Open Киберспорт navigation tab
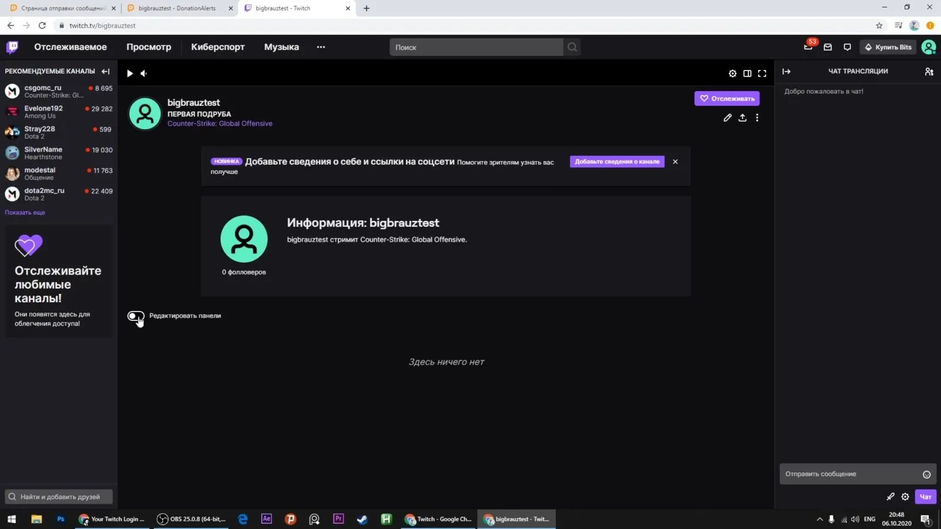The height and width of the screenshot is (529, 941). click(x=218, y=47)
